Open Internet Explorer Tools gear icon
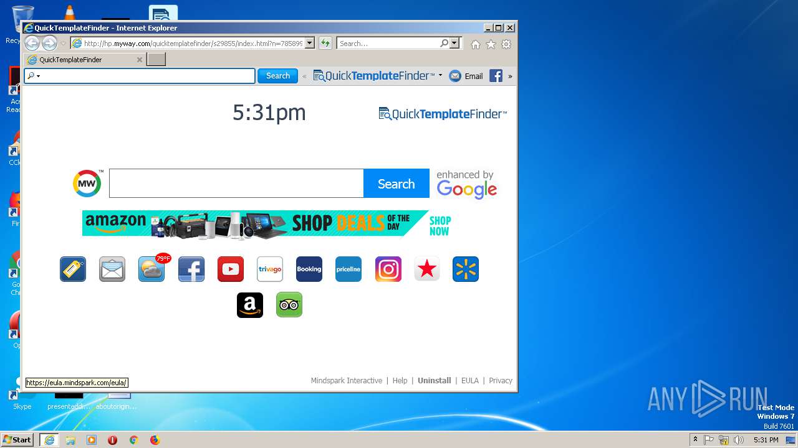Viewport: 798px width, 448px height. tap(506, 44)
